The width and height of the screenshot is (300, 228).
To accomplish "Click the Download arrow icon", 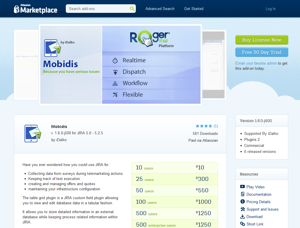I will point(243,217).
